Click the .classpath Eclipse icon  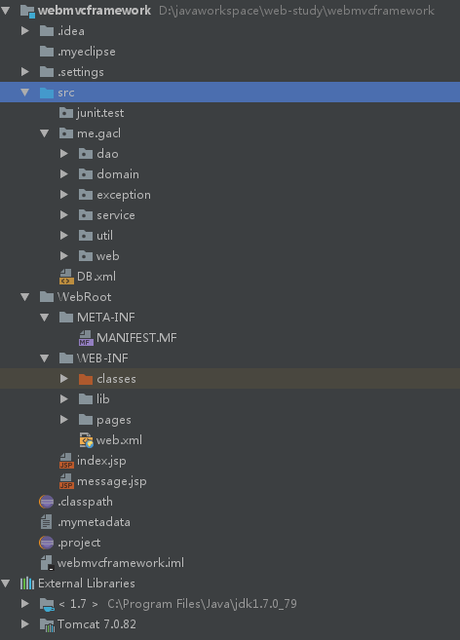[x=46, y=502]
